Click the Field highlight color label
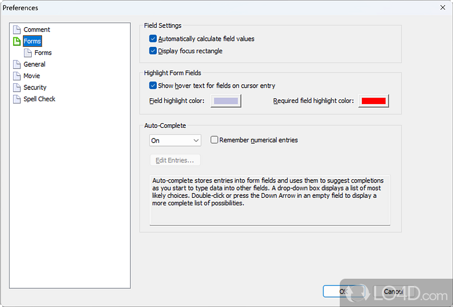This screenshot has height=307, width=453. (x=177, y=101)
